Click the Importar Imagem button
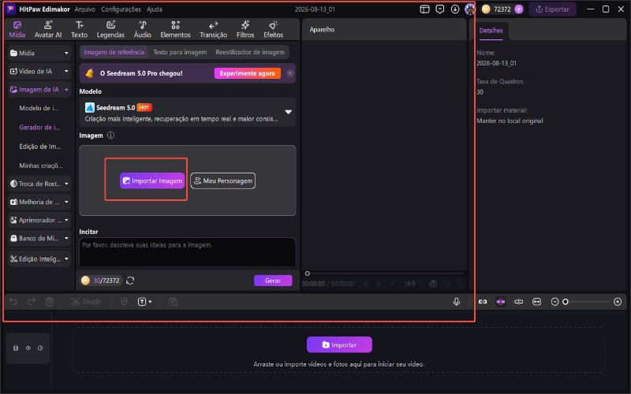 [x=152, y=181]
